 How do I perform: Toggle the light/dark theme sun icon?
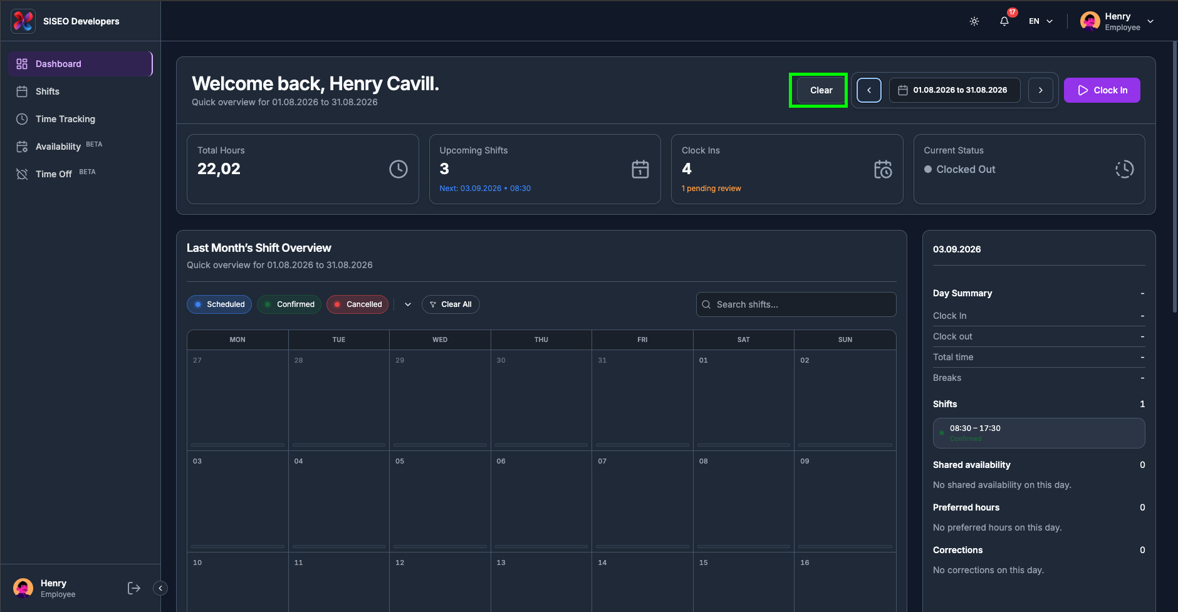[974, 21]
